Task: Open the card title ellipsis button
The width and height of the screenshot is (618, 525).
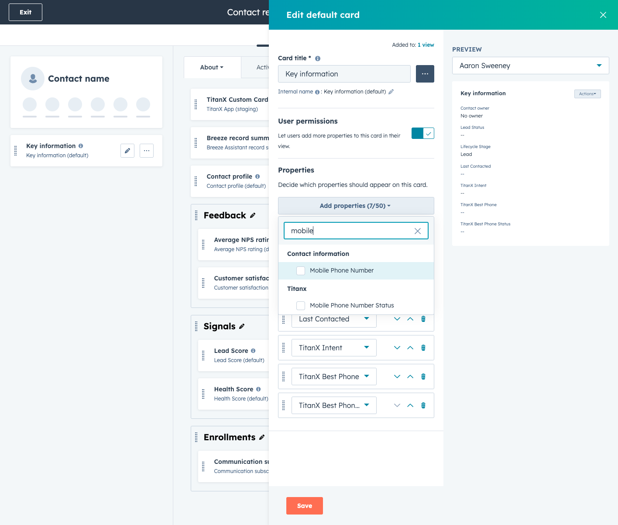Action: pyautogui.click(x=425, y=74)
